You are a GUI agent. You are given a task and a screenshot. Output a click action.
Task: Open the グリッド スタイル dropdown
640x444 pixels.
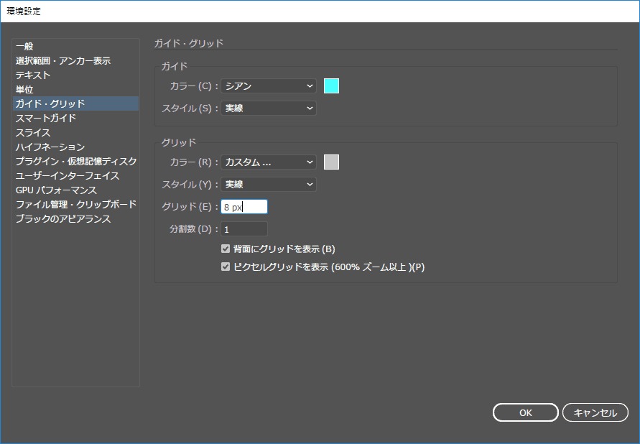click(268, 185)
